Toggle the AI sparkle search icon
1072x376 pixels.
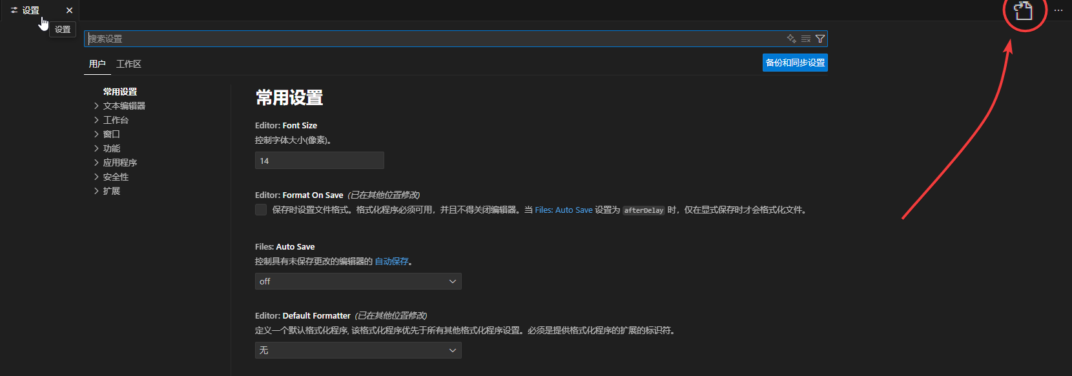[x=791, y=39]
